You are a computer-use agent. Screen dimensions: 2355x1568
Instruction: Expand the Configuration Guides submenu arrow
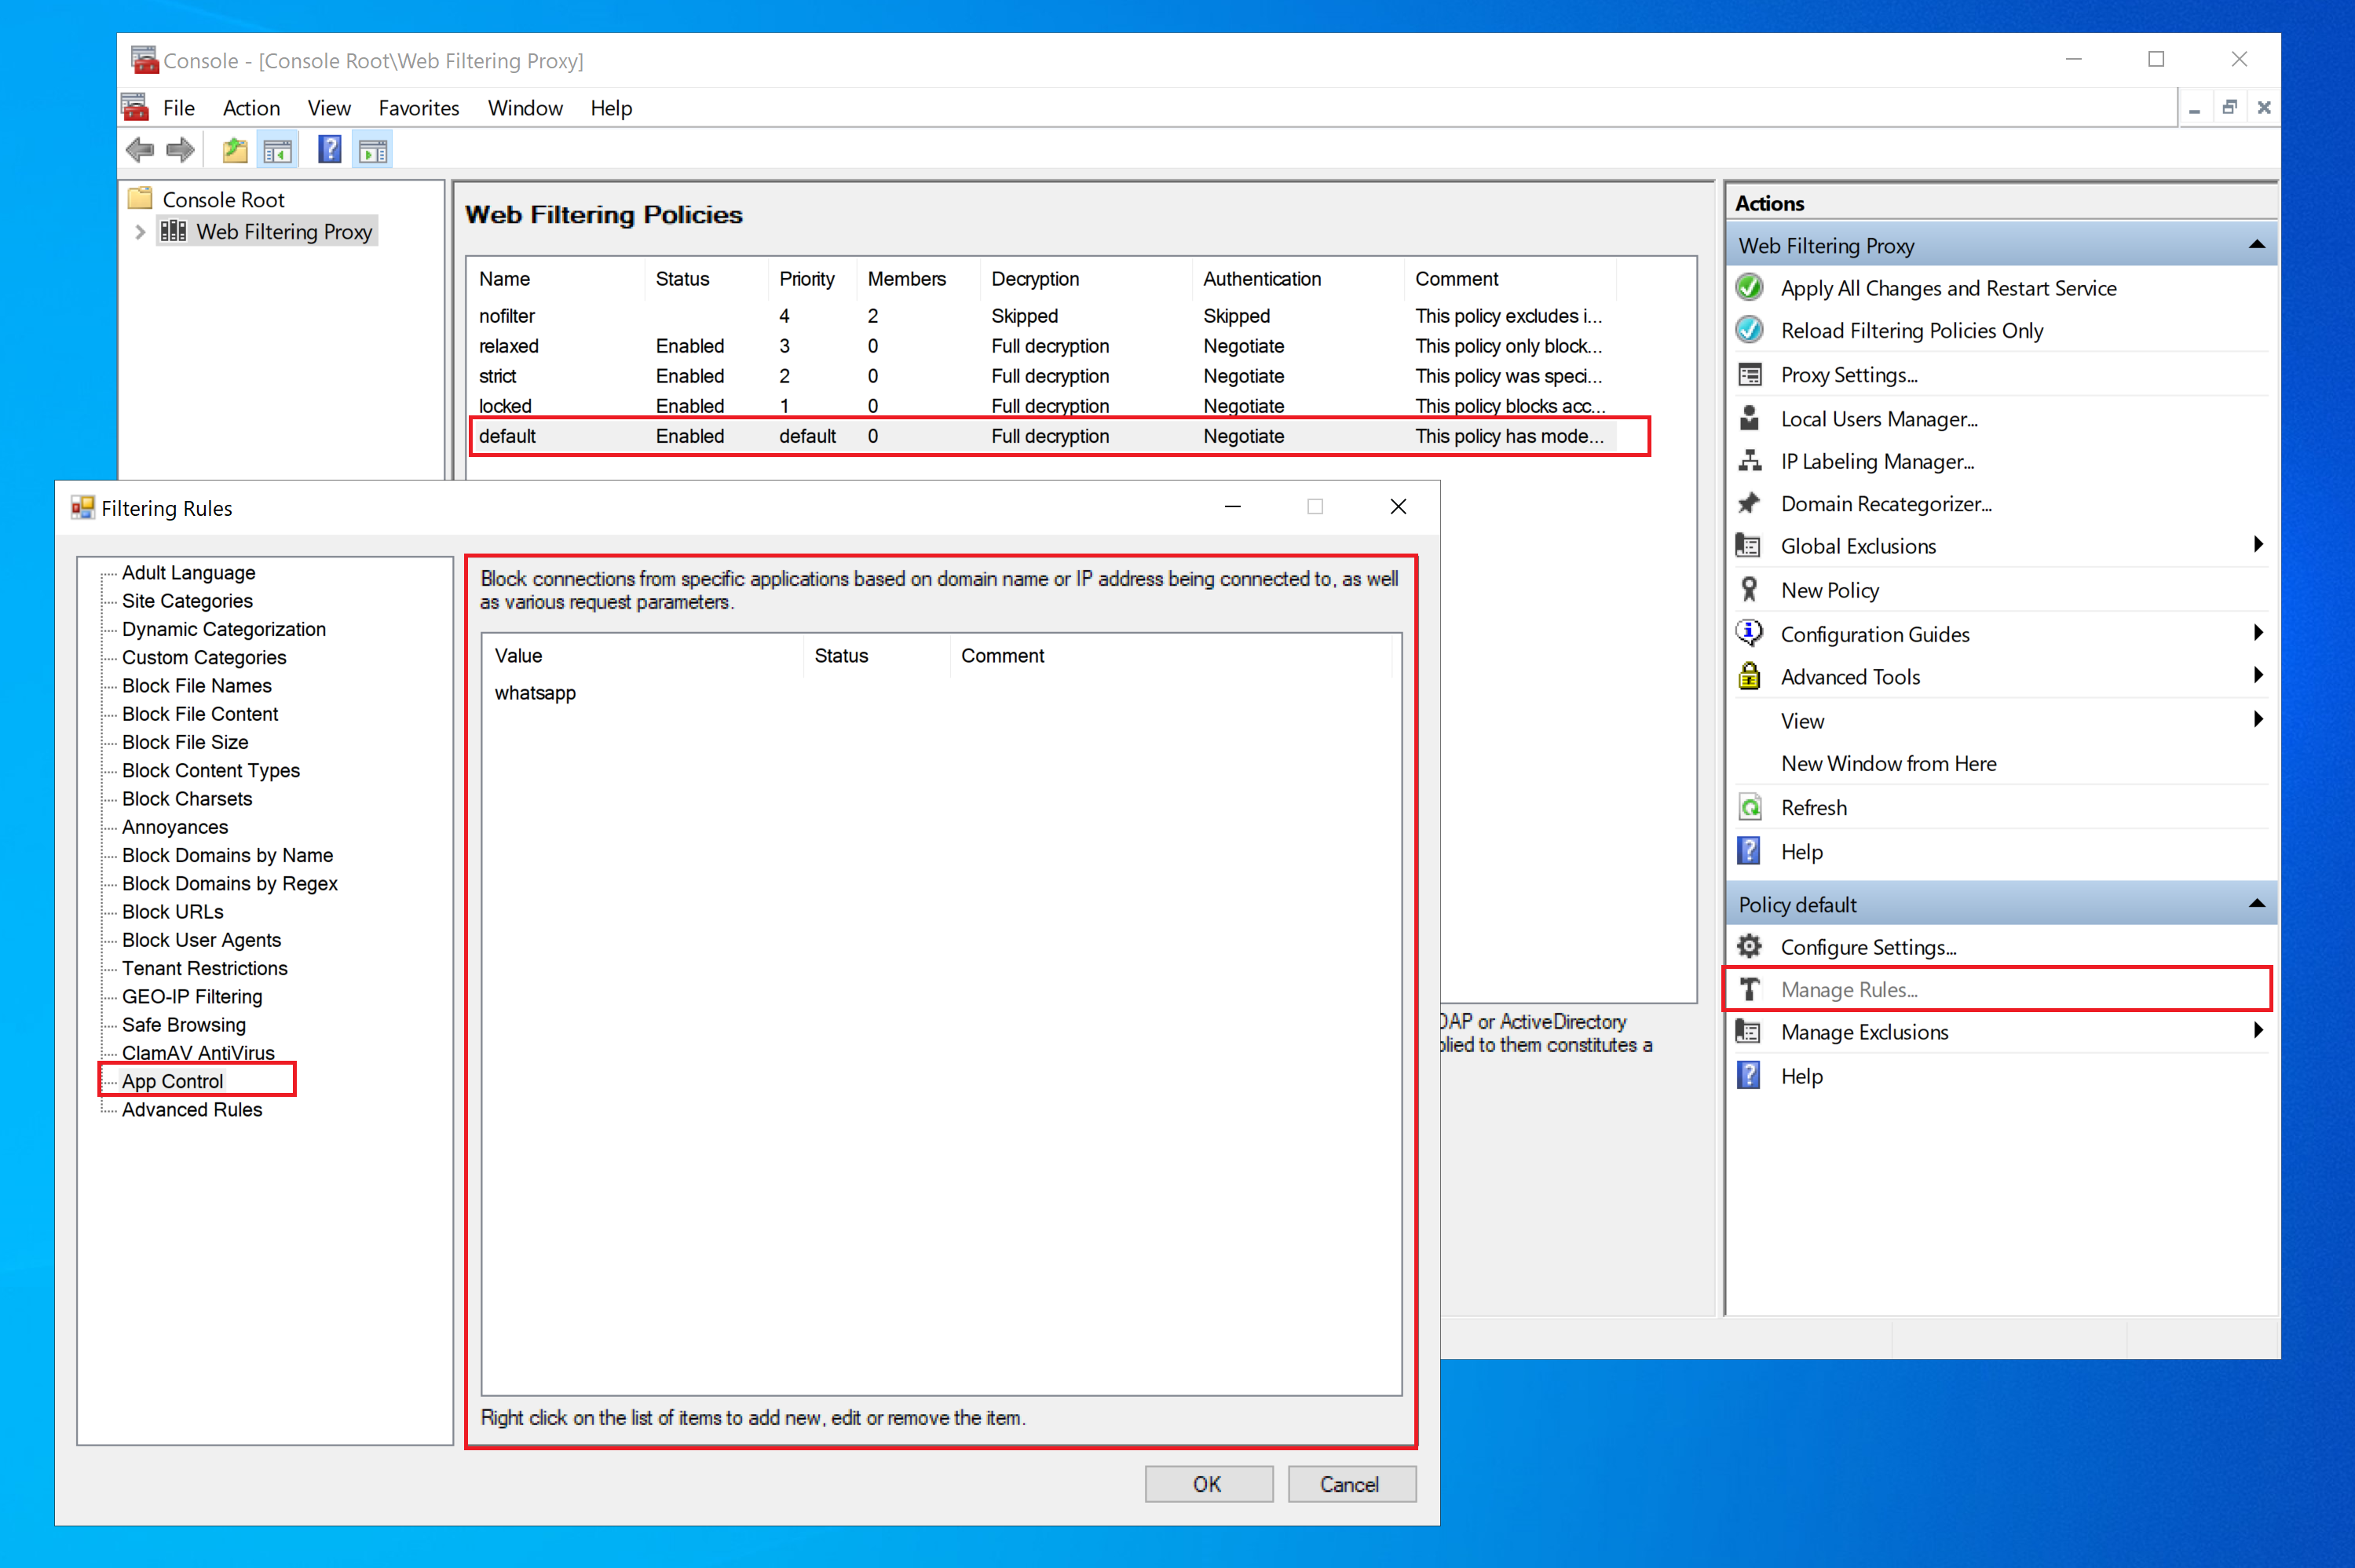pyautogui.click(x=2258, y=633)
